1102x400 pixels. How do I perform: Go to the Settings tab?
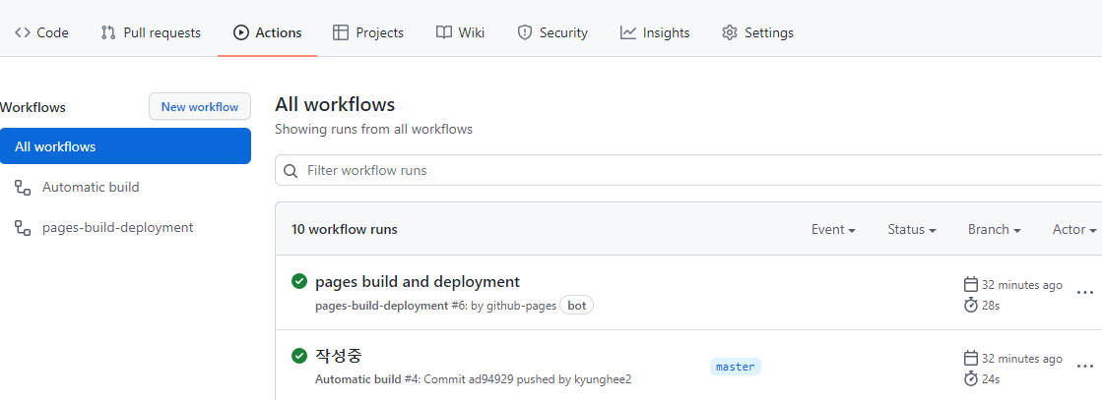757,32
